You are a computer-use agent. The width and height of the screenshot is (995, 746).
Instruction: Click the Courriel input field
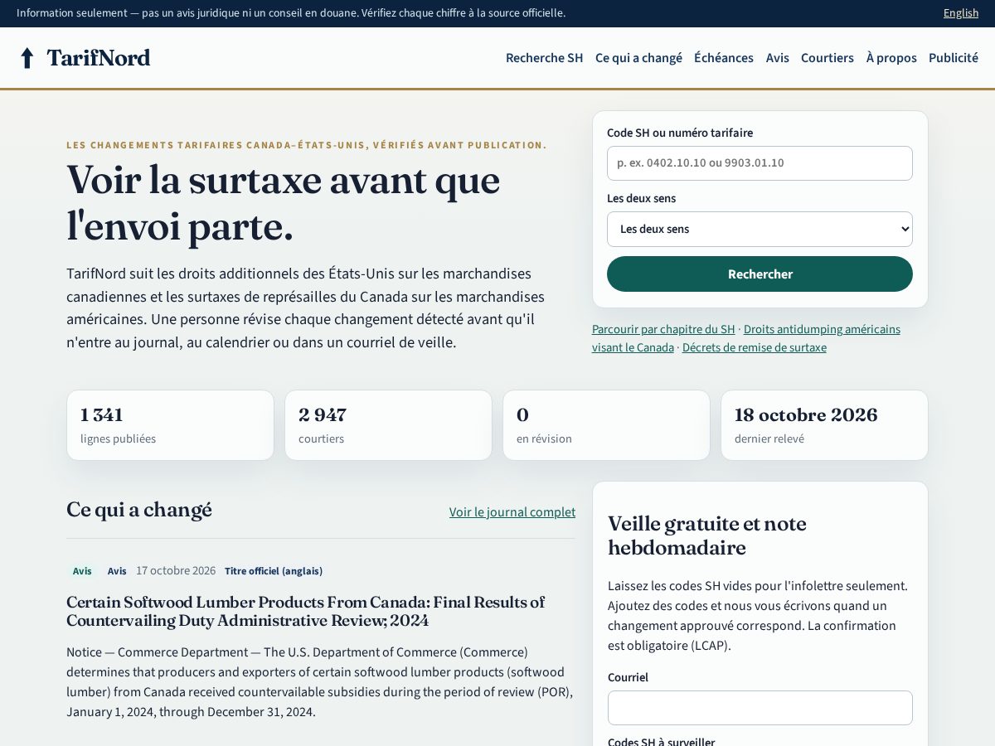tap(760, 708)
